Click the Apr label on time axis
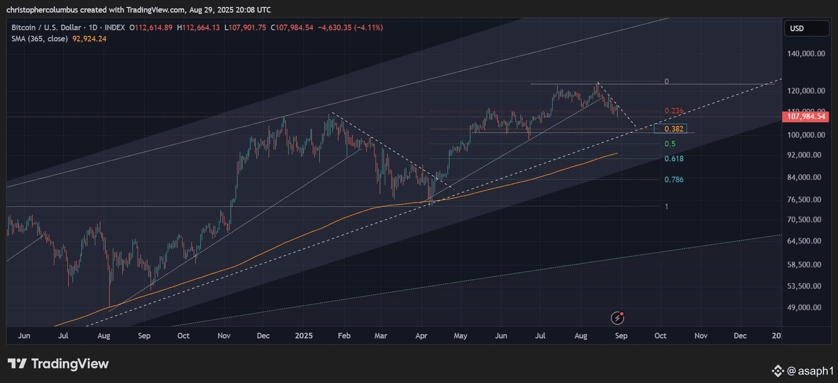 (421, 336)
